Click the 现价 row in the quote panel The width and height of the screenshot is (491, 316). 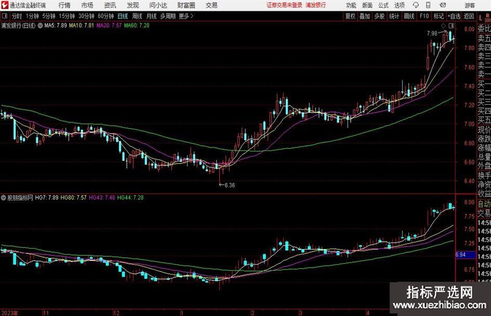(x=484, y=130)
